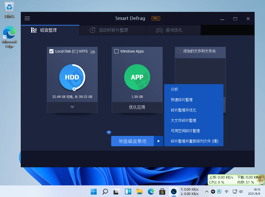Click taskbar network speed readout
Screen dimensions: 265x197
(189, 192)
